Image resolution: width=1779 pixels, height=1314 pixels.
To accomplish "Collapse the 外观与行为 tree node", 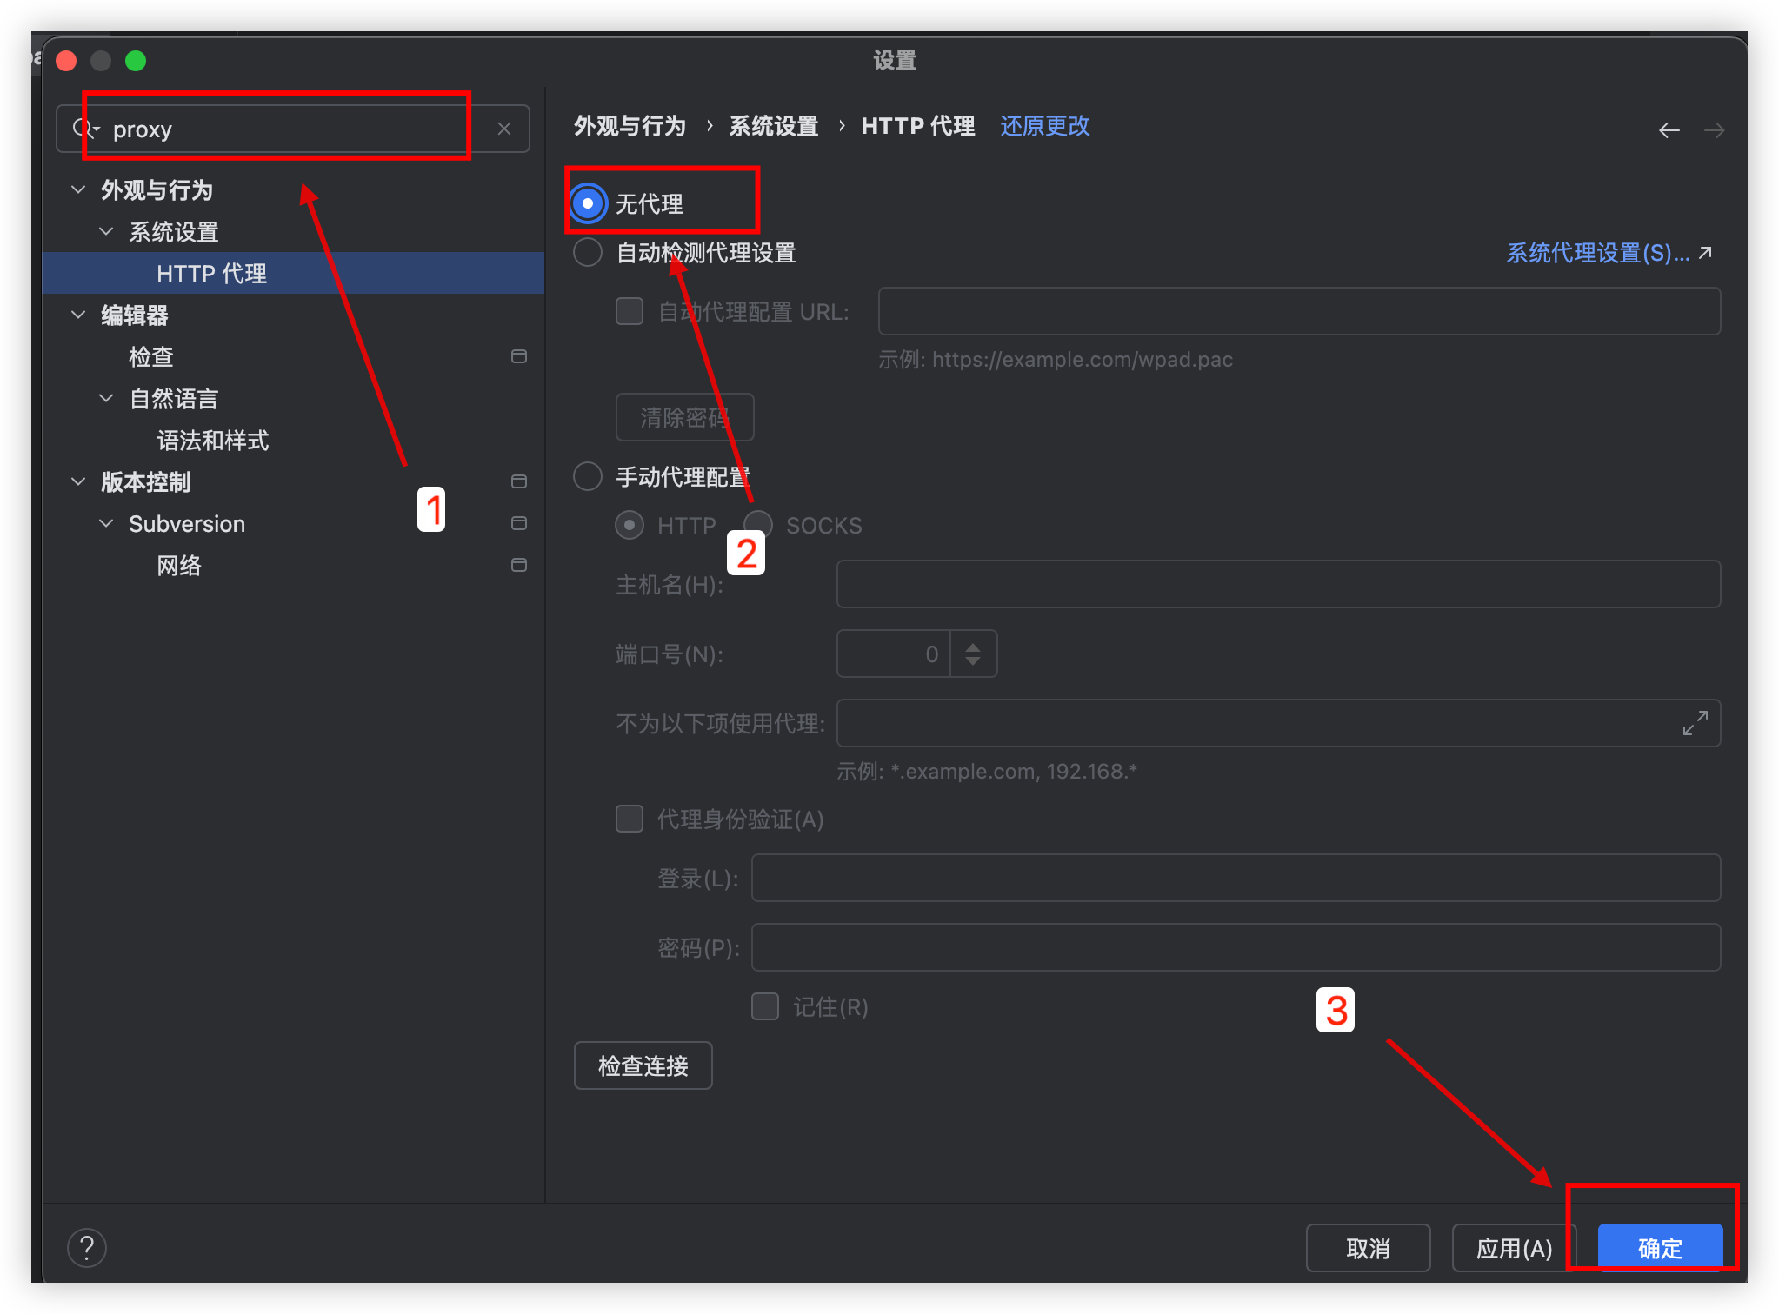I will [x=78, y=189].
